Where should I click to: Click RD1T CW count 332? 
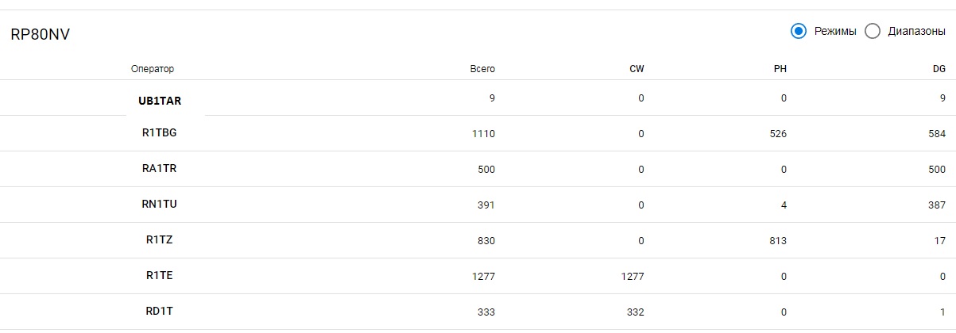tap(634, 312)
